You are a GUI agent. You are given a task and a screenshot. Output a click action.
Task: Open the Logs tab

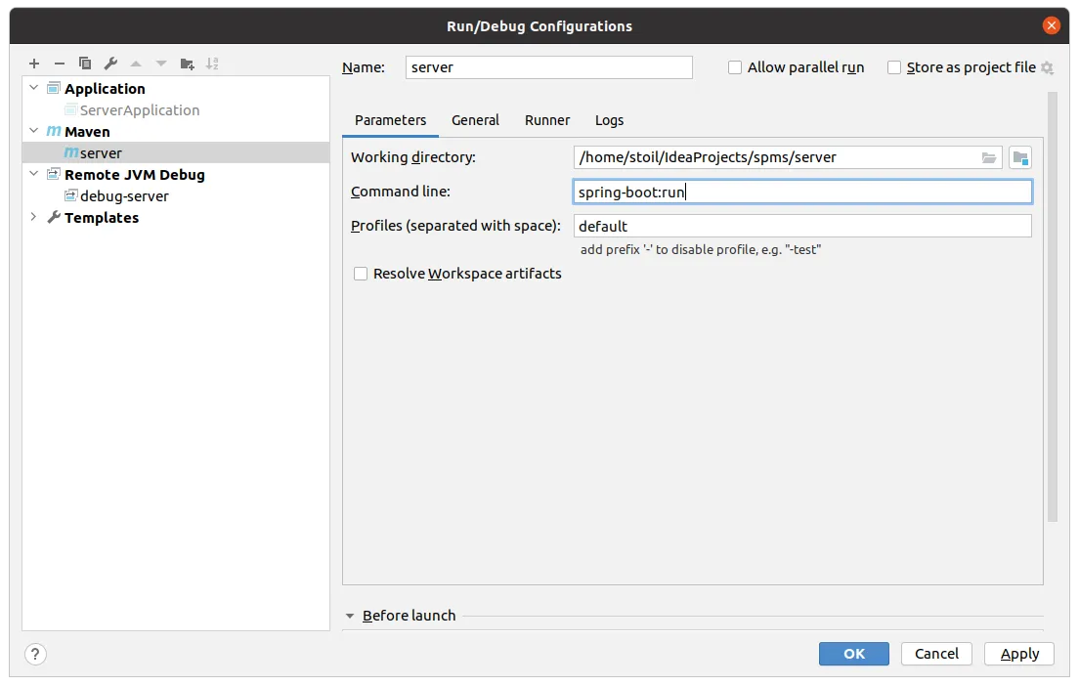tap(609, 120)
